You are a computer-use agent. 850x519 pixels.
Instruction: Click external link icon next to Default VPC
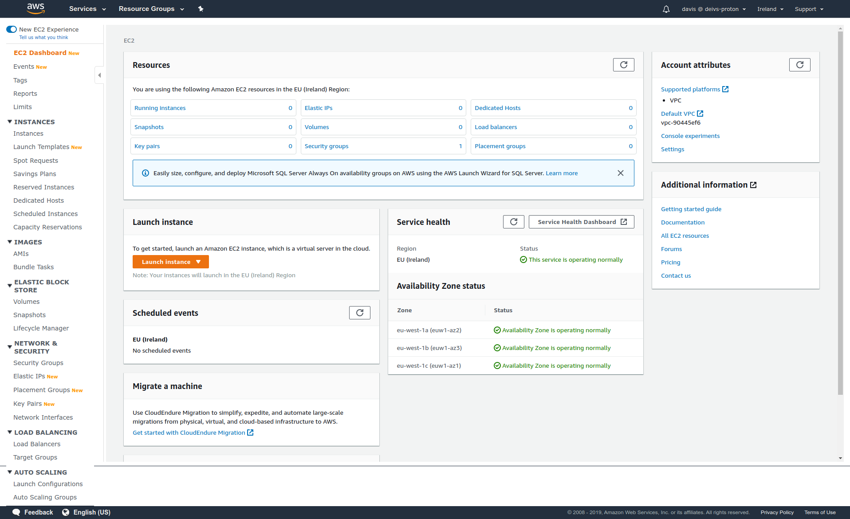pyautogui.click(x=700, y=114)
